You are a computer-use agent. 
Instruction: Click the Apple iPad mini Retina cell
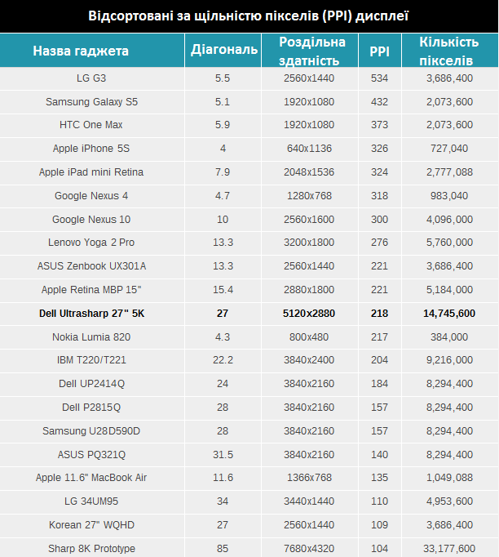91,172
